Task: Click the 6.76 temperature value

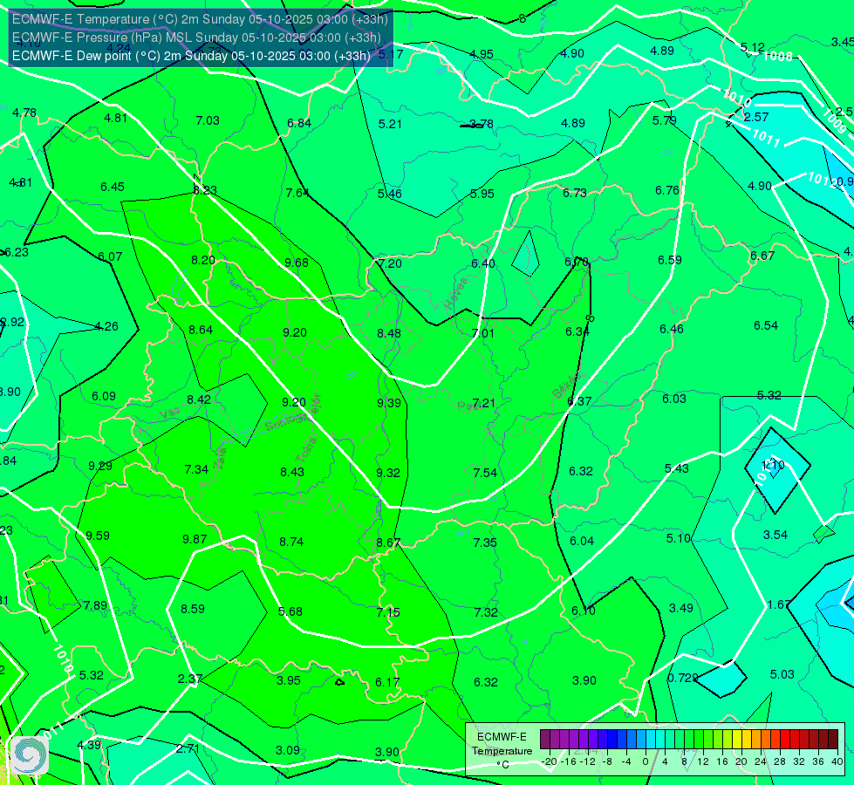Action: click(x=667, y=190)
